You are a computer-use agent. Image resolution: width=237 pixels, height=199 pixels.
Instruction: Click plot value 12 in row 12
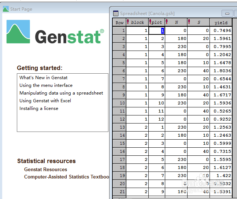point(157,119)
